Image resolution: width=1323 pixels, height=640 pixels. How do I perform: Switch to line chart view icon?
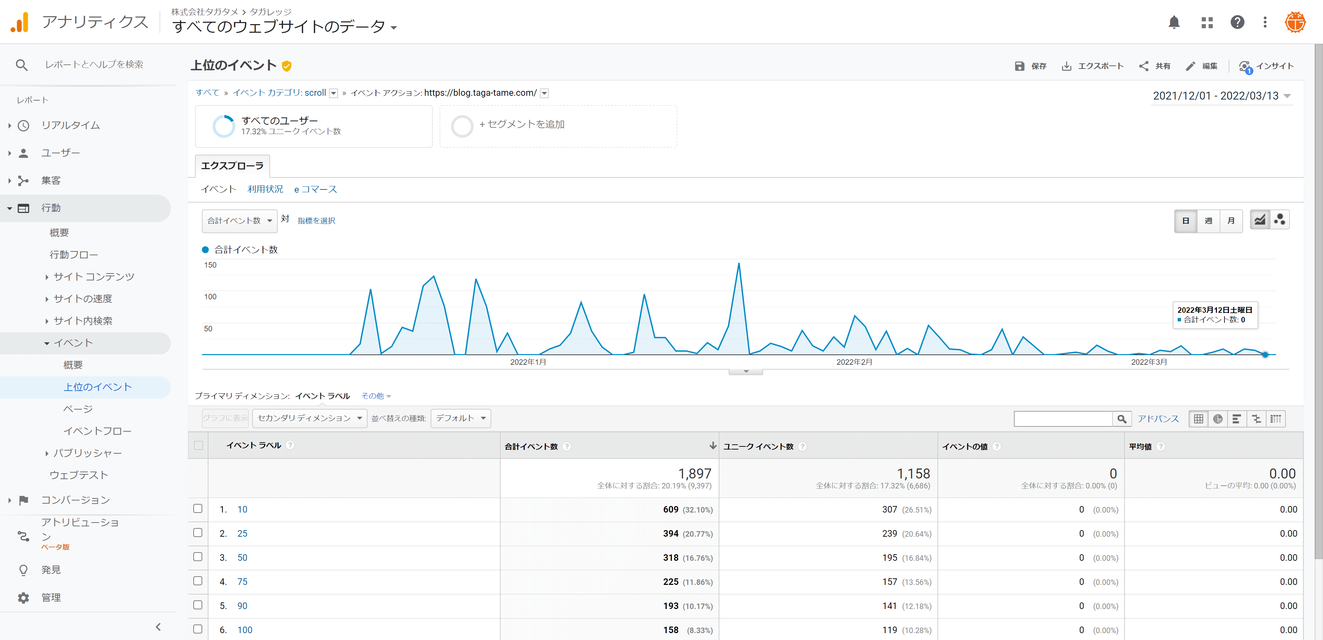click(x=1260, y=220)
